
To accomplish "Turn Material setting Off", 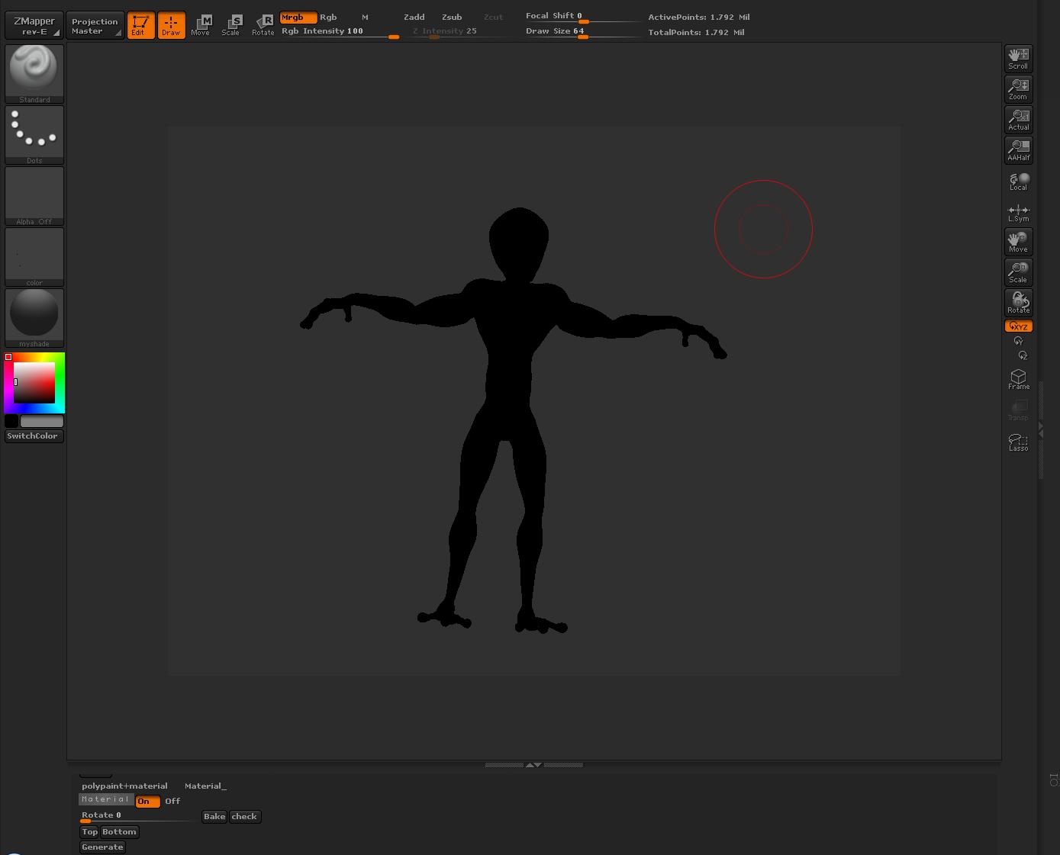I will [x=172, y=801].
